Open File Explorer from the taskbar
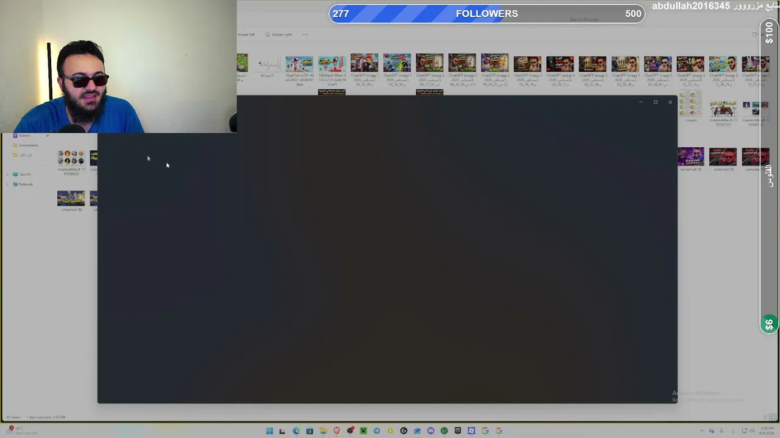The image size is (780, 438). [x=323, y=431]
